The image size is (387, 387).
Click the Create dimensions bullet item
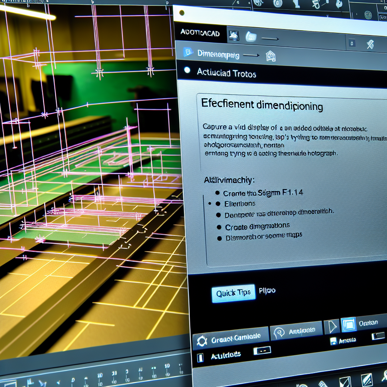(257, 226)
